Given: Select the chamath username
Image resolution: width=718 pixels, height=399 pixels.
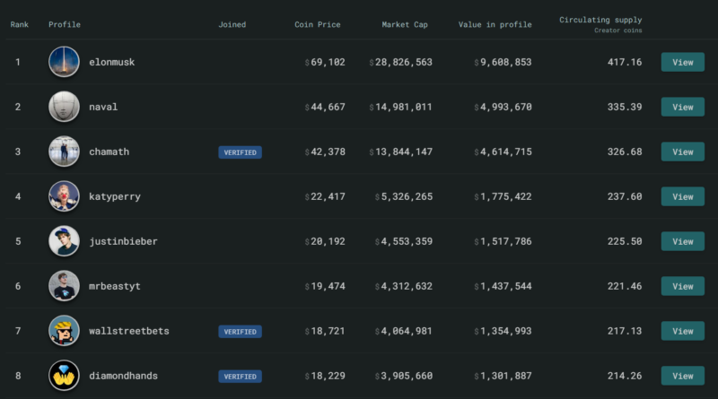Looking at the screenshot, I should 109,152.
